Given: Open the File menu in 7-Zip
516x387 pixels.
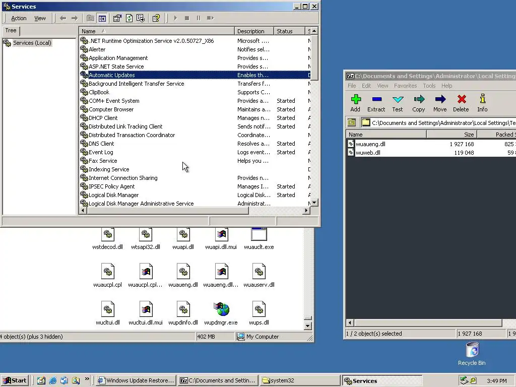Looking at the screenshot, I should (352, 86).
